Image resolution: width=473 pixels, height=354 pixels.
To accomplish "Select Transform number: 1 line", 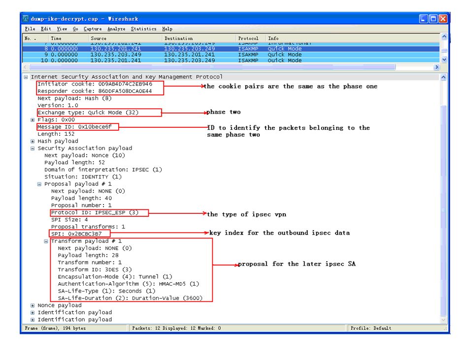I will (90, 263).
